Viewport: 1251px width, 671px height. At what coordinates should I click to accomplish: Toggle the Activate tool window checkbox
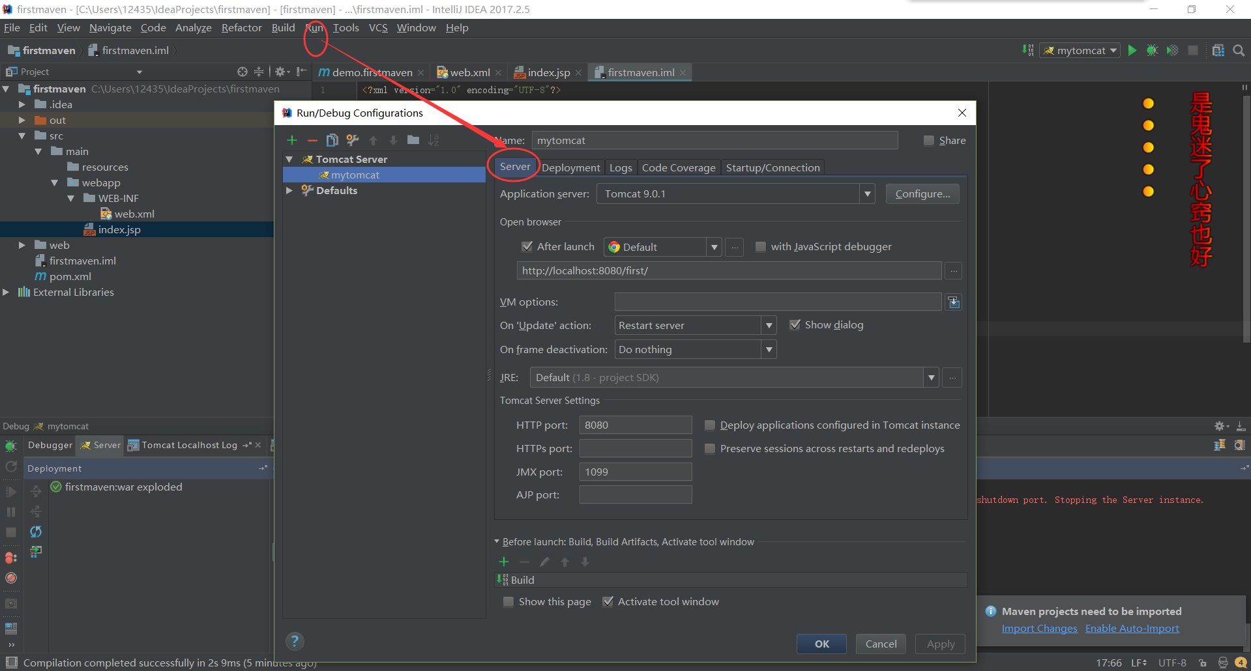tap(608, 602)
